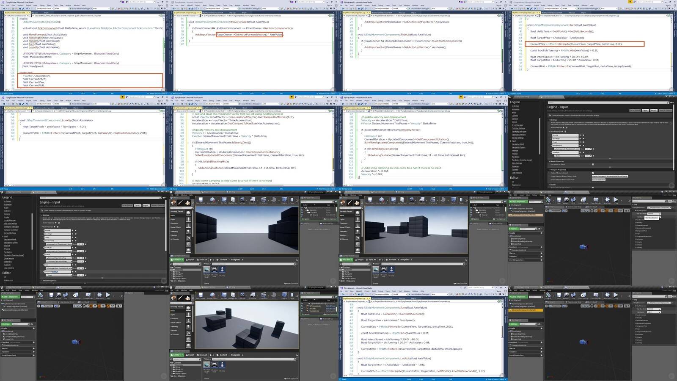677x381 pixels.
Task: Click plus icon beside Graphs near Max Acceleration tooltip
Action: 541,233
